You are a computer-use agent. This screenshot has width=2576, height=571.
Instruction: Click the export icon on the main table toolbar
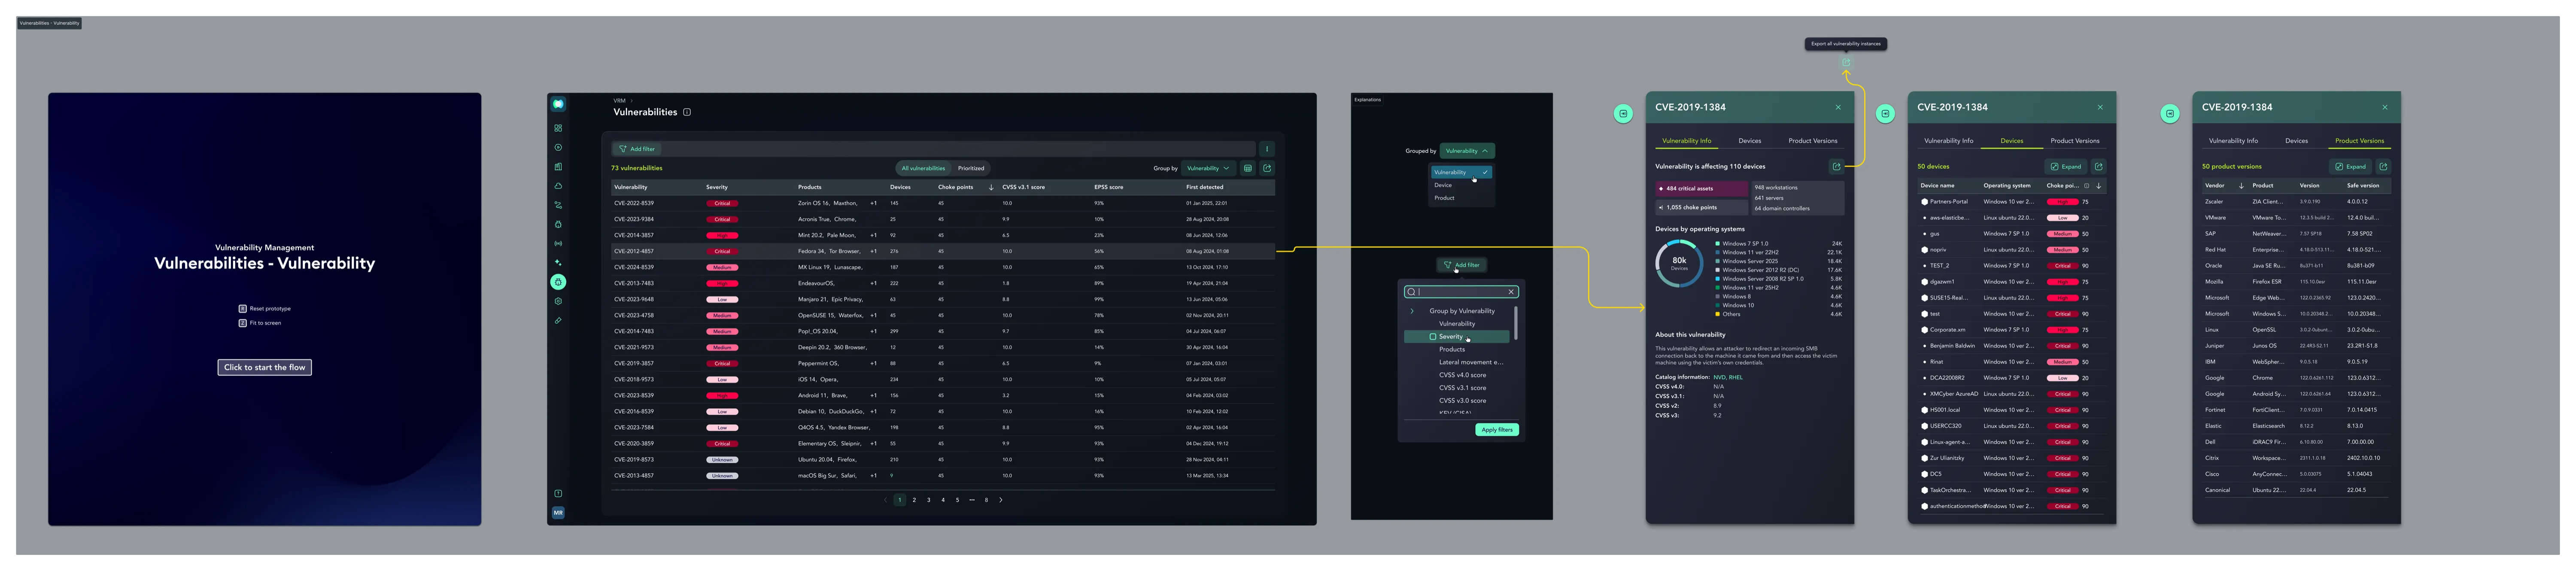click(1267, 168)
